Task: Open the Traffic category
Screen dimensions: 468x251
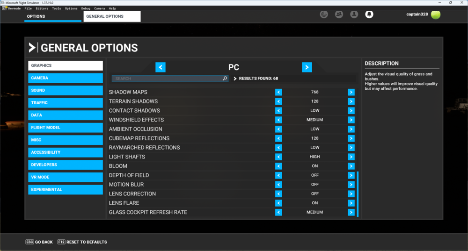Action: tap(66, 103)
